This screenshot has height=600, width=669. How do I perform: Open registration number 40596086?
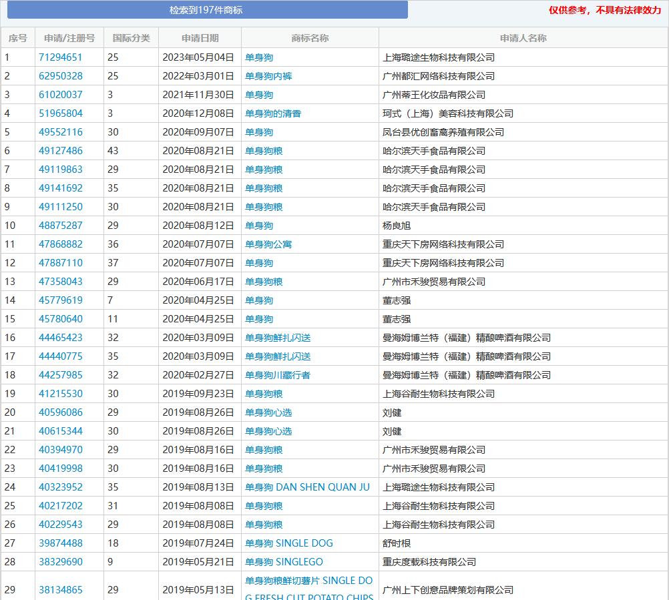pos(61,412)
